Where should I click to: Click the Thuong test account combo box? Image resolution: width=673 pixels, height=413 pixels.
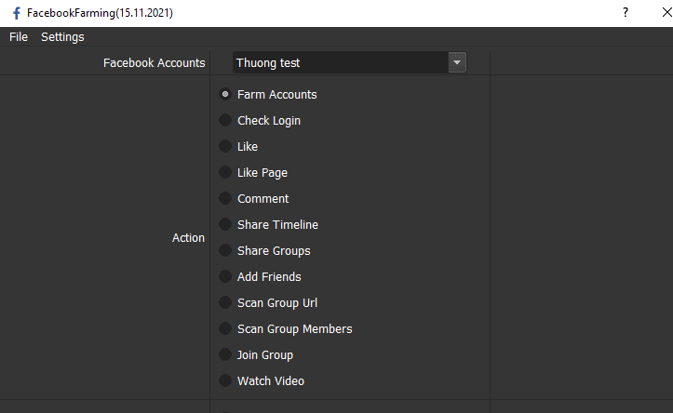(349, 62)
